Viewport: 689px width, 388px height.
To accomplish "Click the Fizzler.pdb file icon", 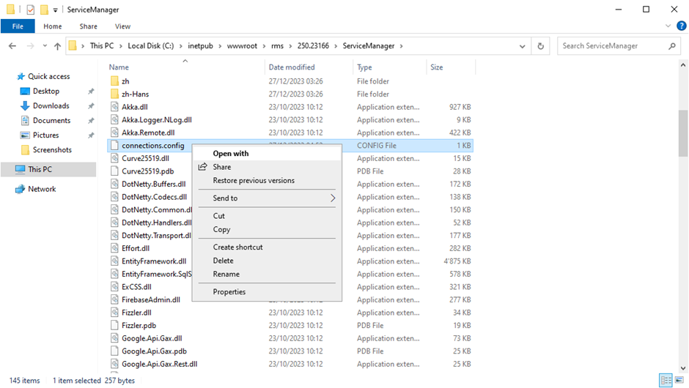I will 114,325.
